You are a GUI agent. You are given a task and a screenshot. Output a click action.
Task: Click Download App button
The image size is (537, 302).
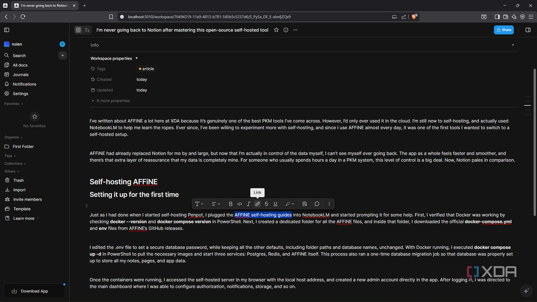pyautogui.click(x=34, y=291)
